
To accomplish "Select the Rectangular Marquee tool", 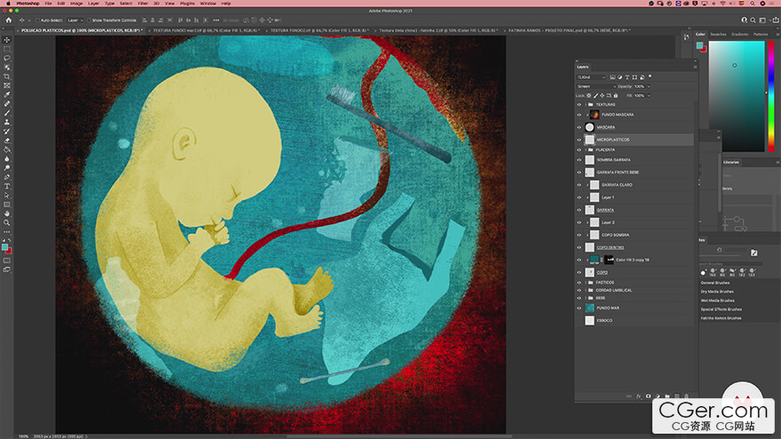I will [7, 49].
